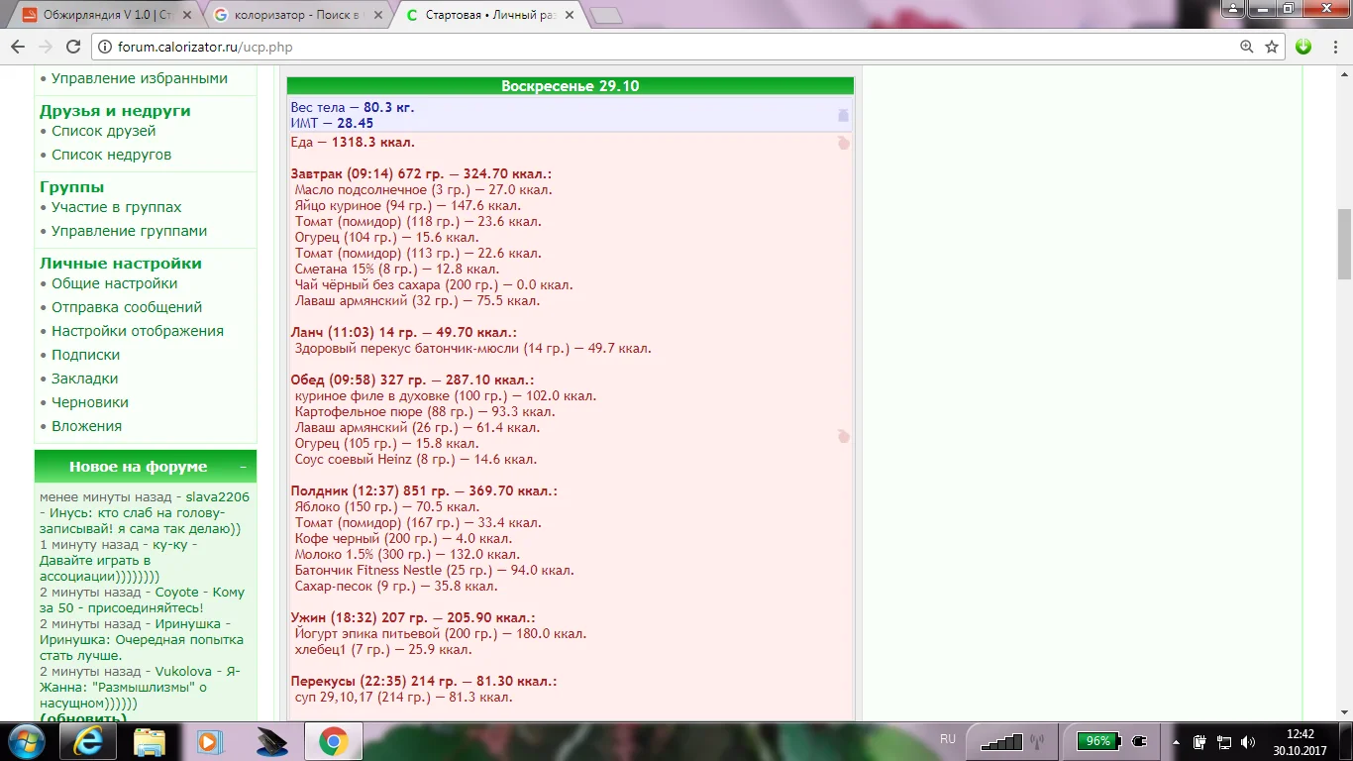This screenshot has height=761, width=1353.
Task: Click the 96% battery indicator
Action: 1098,741
